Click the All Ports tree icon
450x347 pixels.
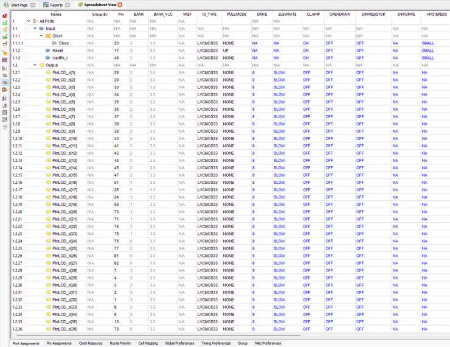click(x=35, y=21)
